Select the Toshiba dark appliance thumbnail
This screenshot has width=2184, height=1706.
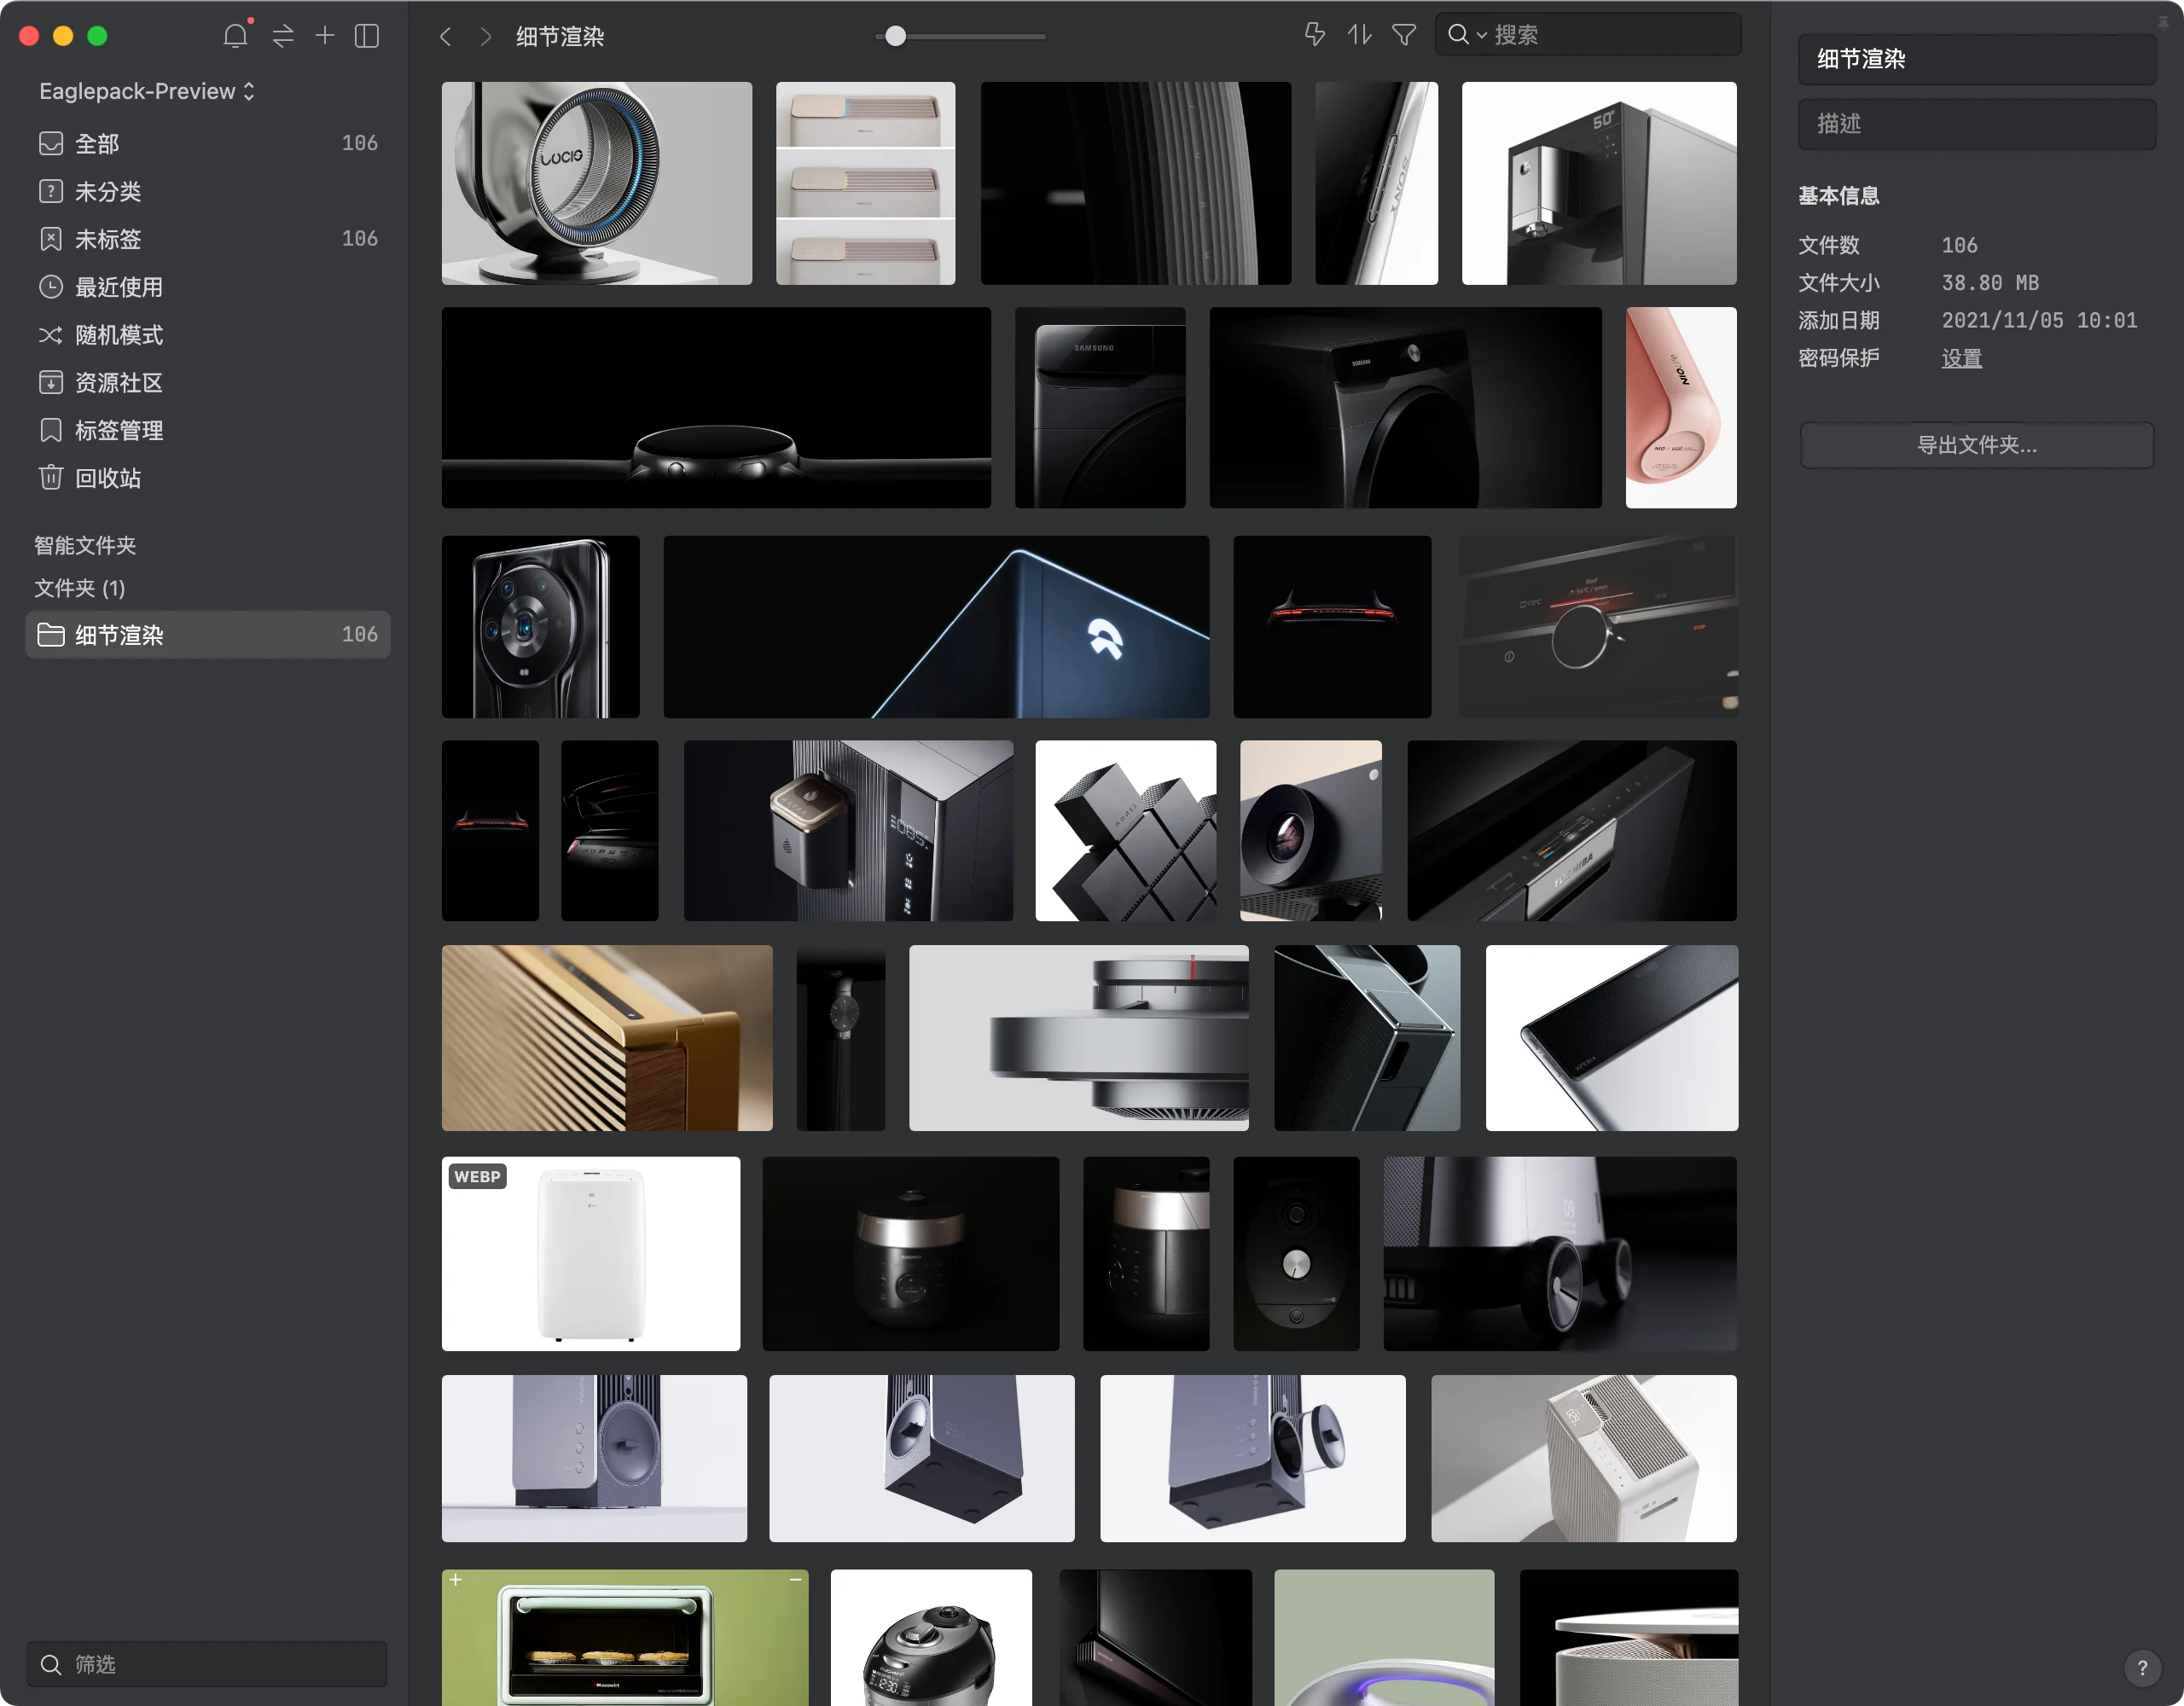[1572, 831]
